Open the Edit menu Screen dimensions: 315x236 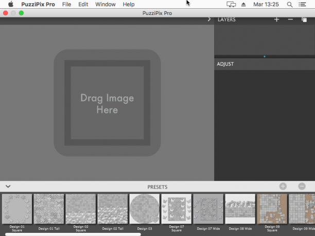click(83, 5)
